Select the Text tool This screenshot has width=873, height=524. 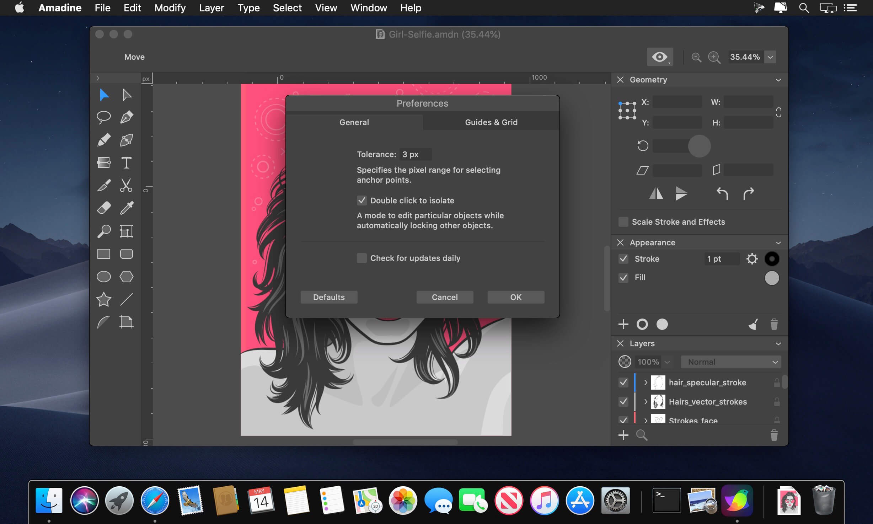(x=126, y=163)
